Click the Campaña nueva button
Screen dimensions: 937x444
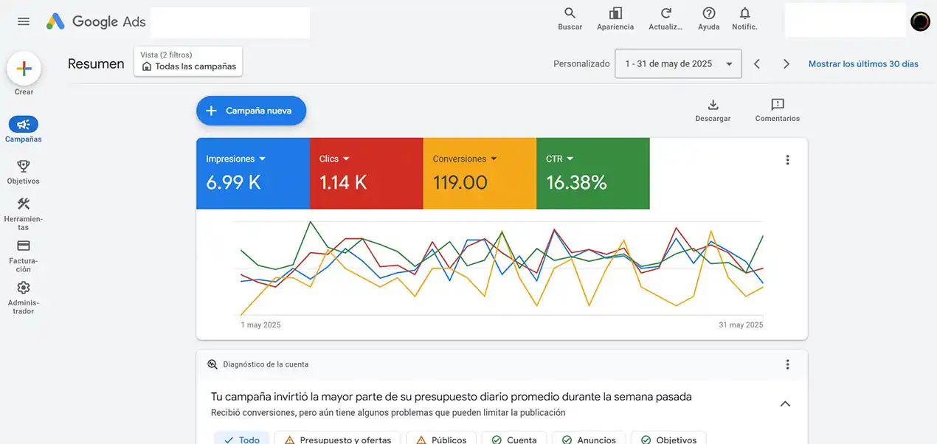tap(251, 111)
